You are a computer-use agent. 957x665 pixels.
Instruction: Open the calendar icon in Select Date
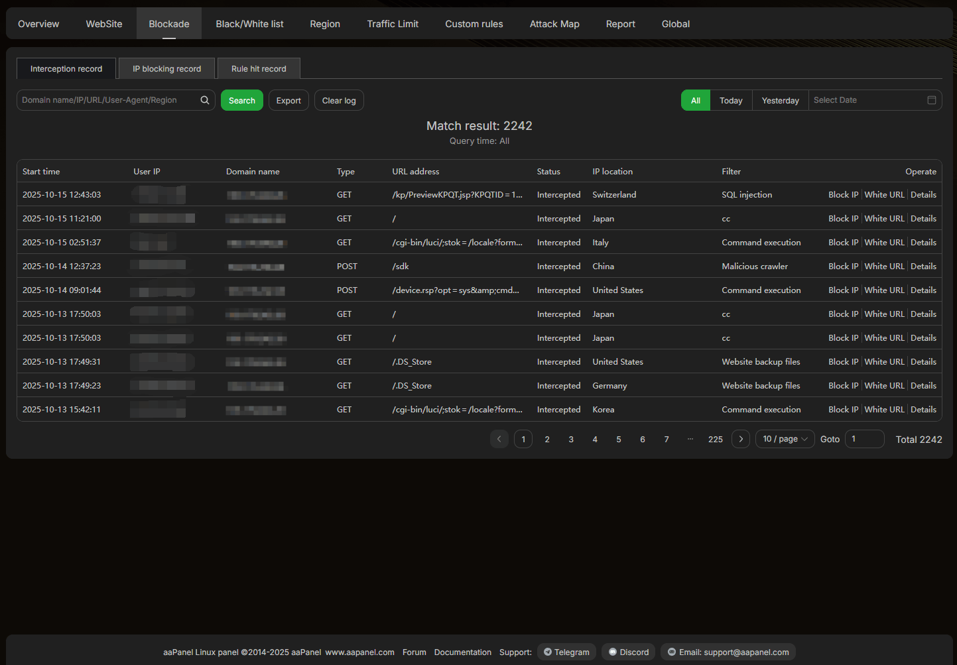pyautogui.click(x=931, y=100)
